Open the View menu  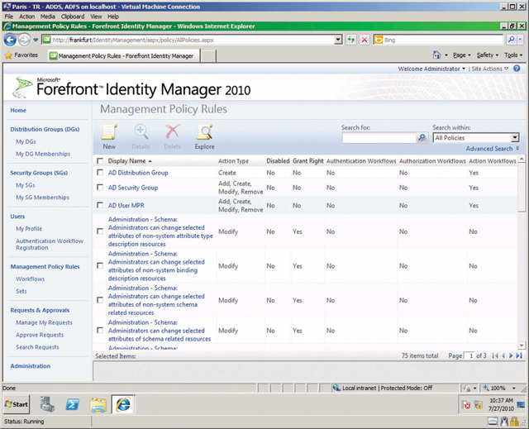point(96,17)
